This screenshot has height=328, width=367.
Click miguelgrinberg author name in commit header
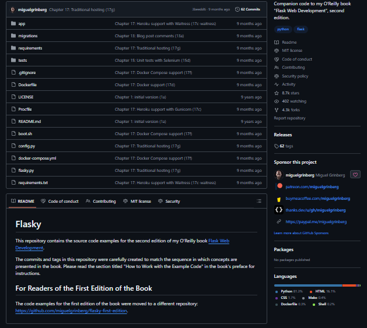[x=32, y=9]
